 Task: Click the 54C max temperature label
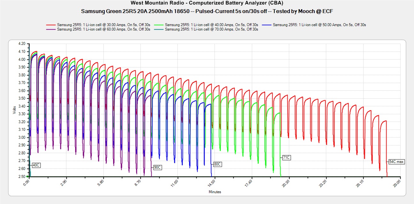tap(396, 162)
